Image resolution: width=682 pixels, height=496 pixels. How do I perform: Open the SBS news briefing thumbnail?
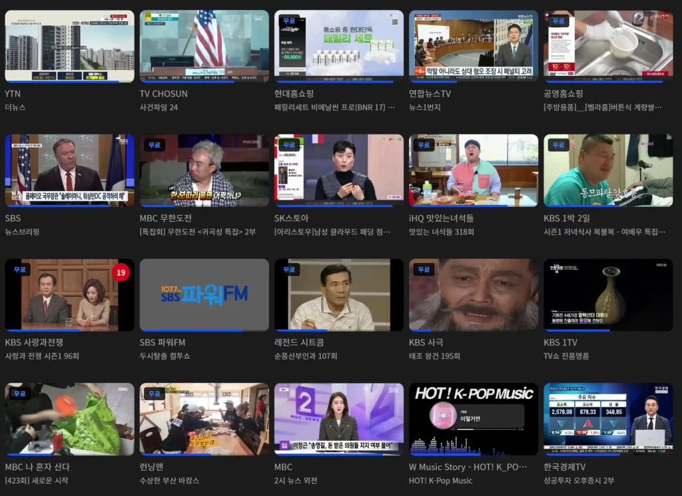69,170
